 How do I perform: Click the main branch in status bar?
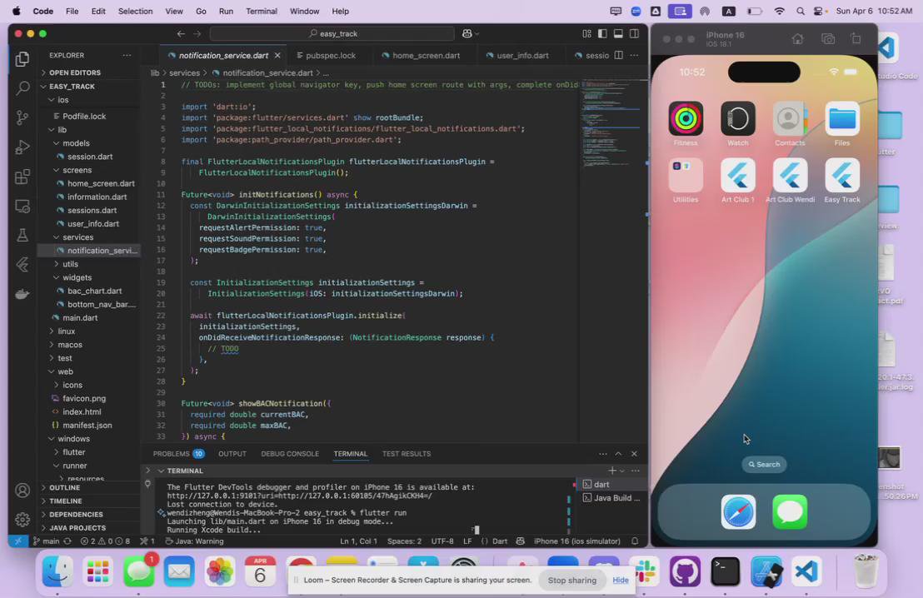(x=46, y=541)
